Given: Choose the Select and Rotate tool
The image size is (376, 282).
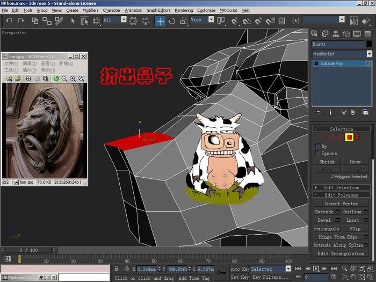Looking at the screenshot, I should point(172,21).
